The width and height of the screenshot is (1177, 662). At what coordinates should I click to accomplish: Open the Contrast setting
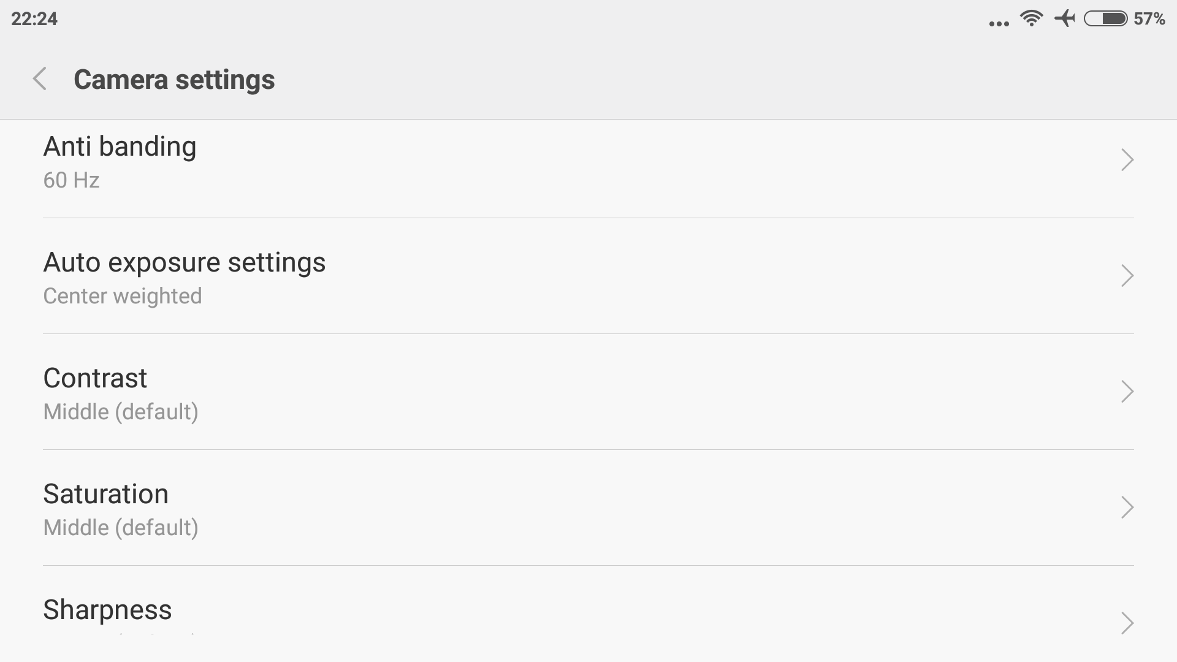(x=588, y=392)
